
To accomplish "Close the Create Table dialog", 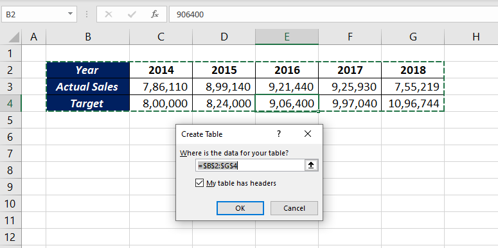I will (x=307, y=134).
